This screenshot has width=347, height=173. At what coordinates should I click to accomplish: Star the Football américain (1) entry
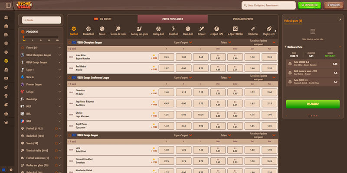tap(56, 158)
